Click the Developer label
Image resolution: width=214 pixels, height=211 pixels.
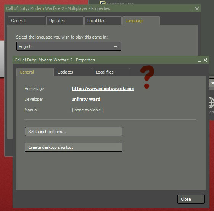[x=34, y=99]
